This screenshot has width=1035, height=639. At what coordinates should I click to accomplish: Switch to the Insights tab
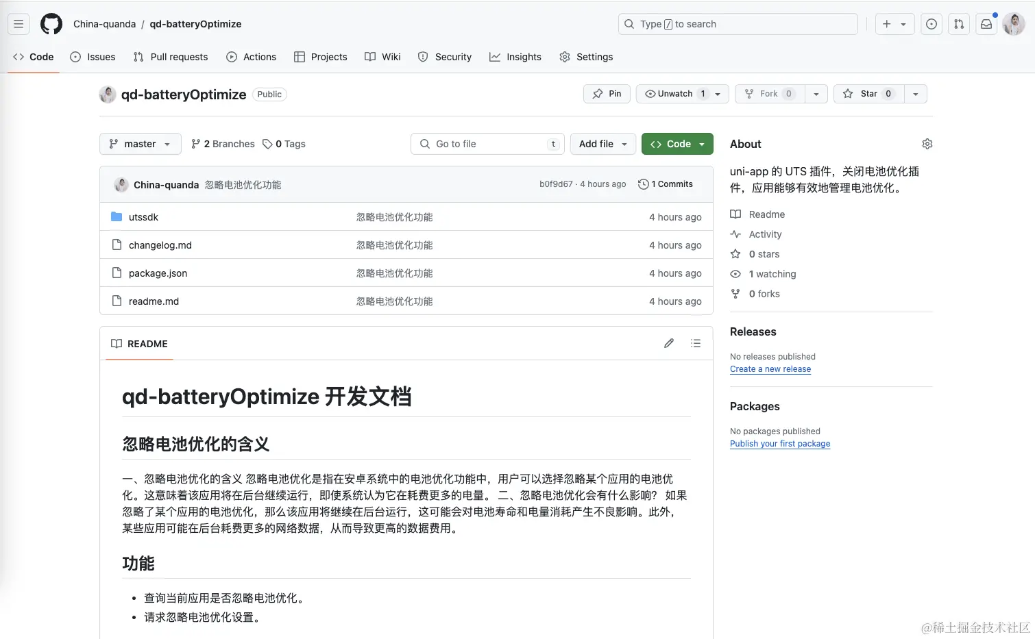pyautogui.click(x=515, y=57)
